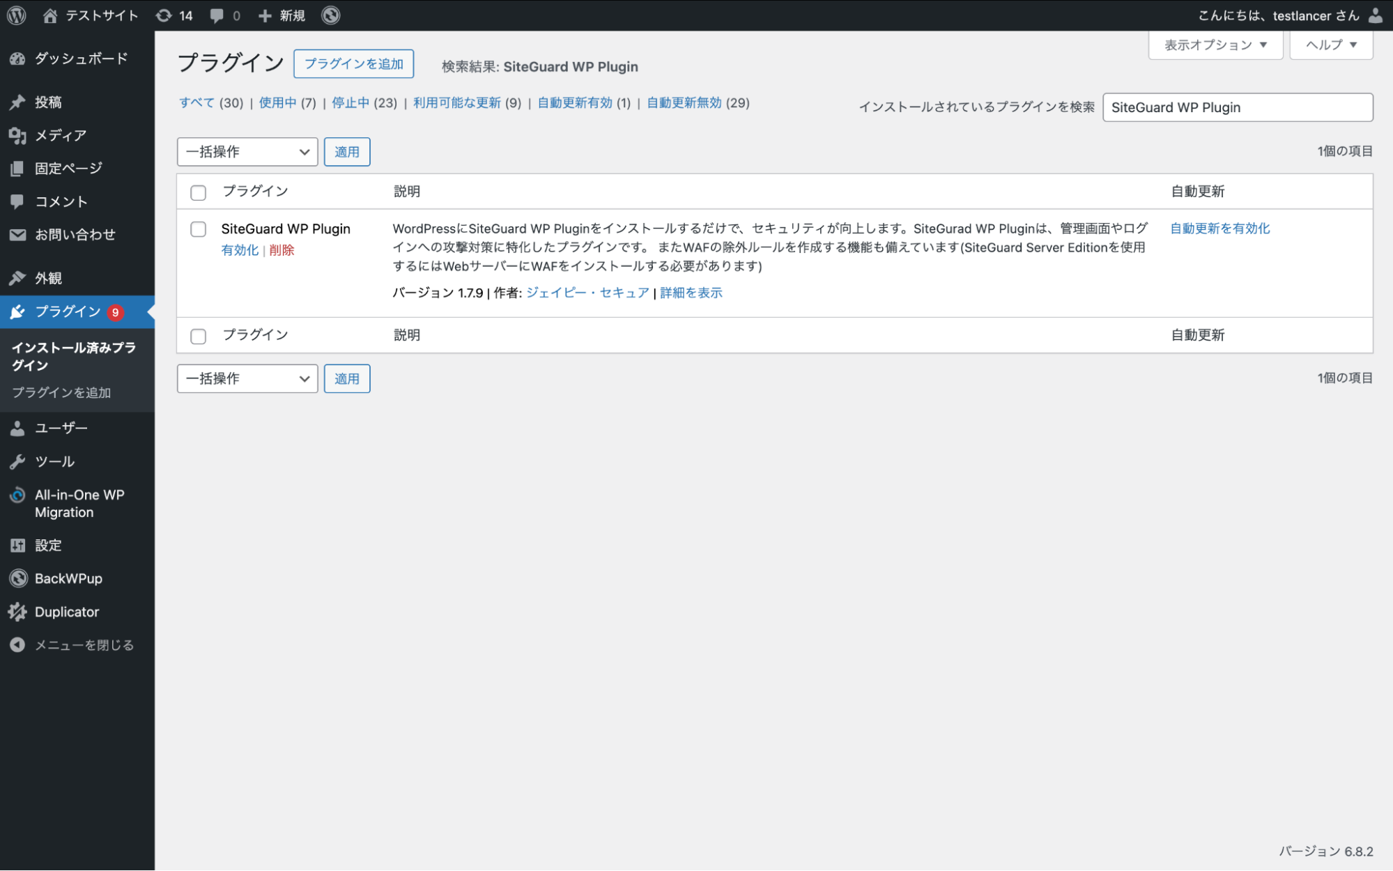Image resolution: width=1393 pixels, height=871 pixels.
Task: Expand the 表示オプション panel
Action: click(1215, 44)
